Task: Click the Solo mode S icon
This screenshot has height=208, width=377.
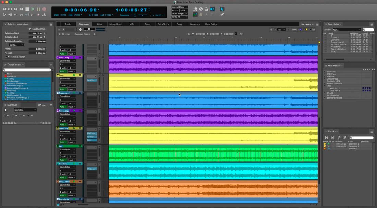Action: coord(201,14)
